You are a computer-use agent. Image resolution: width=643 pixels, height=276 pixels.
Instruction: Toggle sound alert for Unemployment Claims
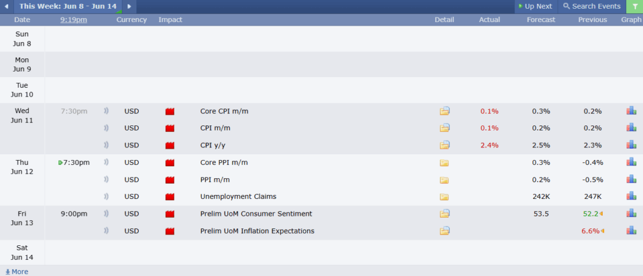click(x=106, y=196)
